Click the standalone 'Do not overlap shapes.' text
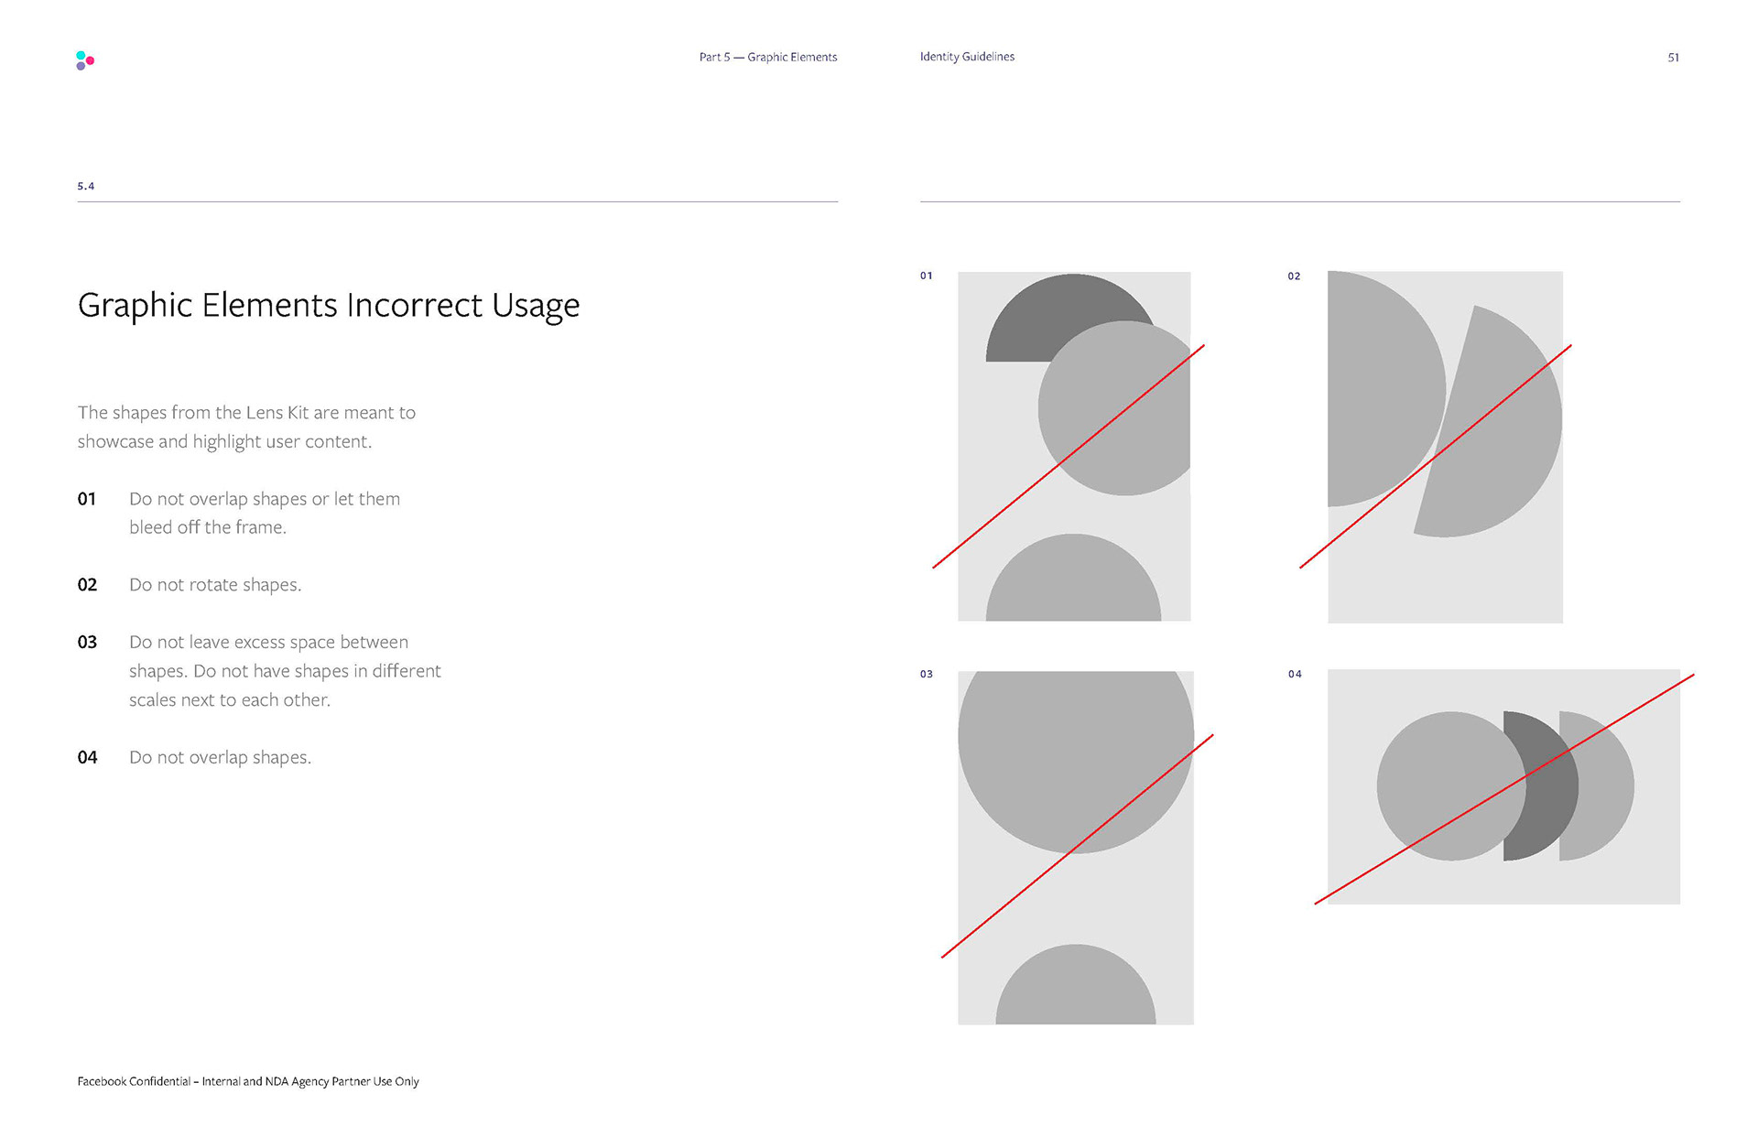The height and width of the screenshot is (1137, 1758). pyautogui.click(x=220, y=758)
